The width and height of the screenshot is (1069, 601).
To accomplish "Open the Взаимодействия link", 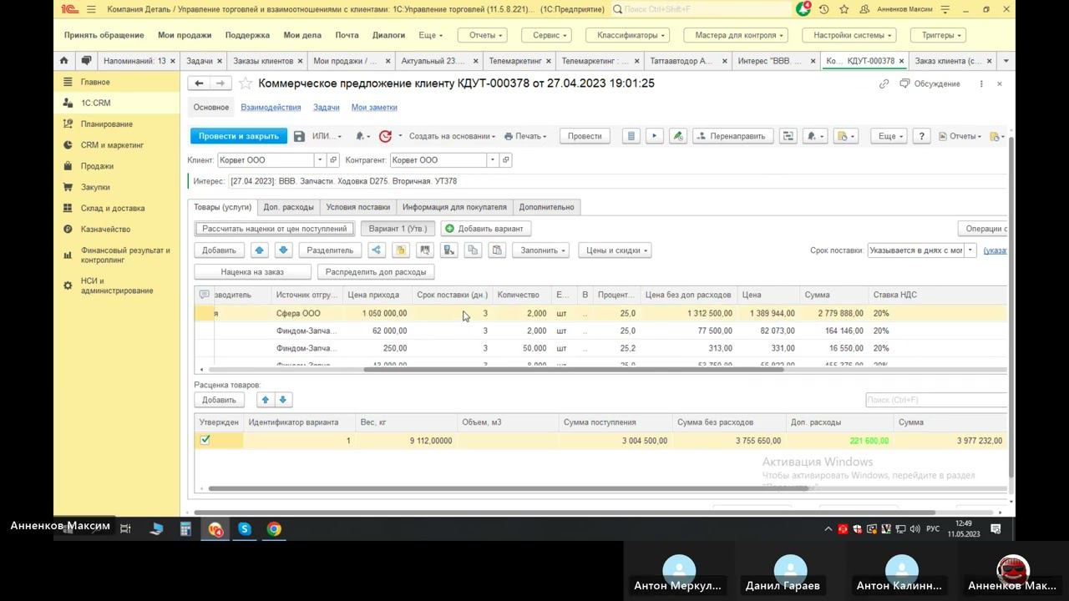I will pyautogui.click(x=271, y=107).
